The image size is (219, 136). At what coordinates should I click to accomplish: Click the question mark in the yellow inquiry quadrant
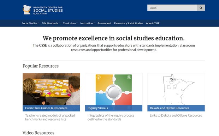pos(99,77)
